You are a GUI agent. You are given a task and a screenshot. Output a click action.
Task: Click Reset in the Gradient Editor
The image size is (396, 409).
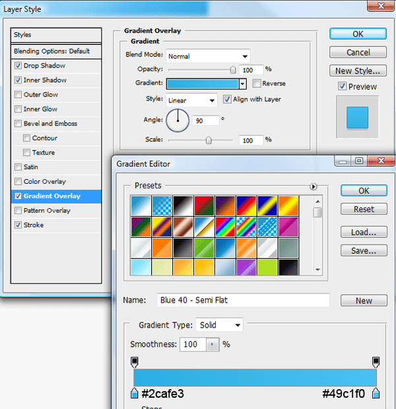(x=364, y=209)
